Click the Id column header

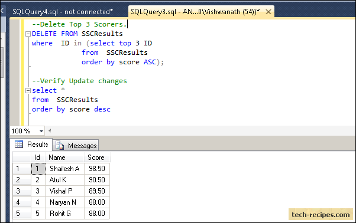pos(38,158)
